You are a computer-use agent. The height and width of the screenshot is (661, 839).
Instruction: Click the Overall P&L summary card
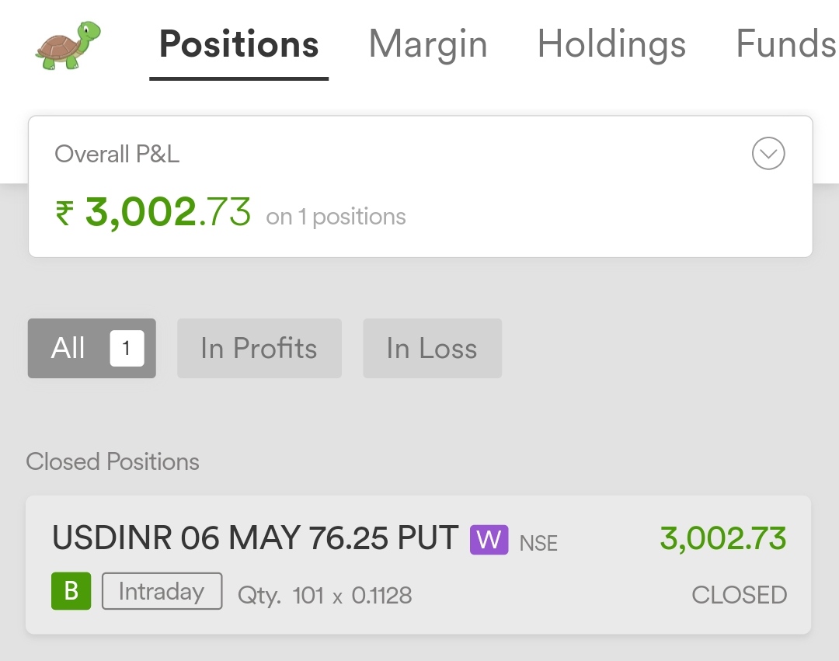click(420, 186)
